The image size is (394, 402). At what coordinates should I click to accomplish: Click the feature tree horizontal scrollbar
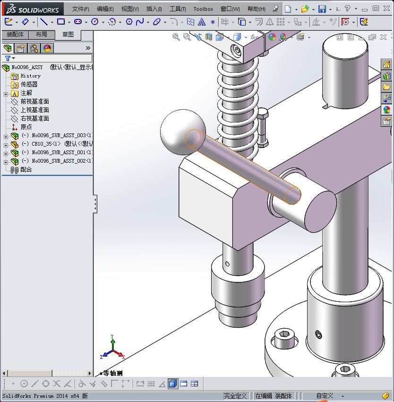tap(47, 373)
